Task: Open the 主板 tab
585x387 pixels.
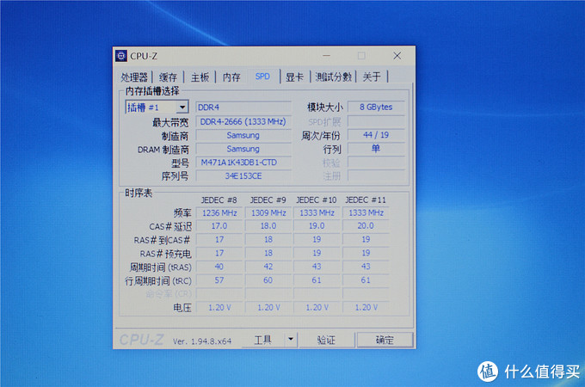Action: (200, 77)
